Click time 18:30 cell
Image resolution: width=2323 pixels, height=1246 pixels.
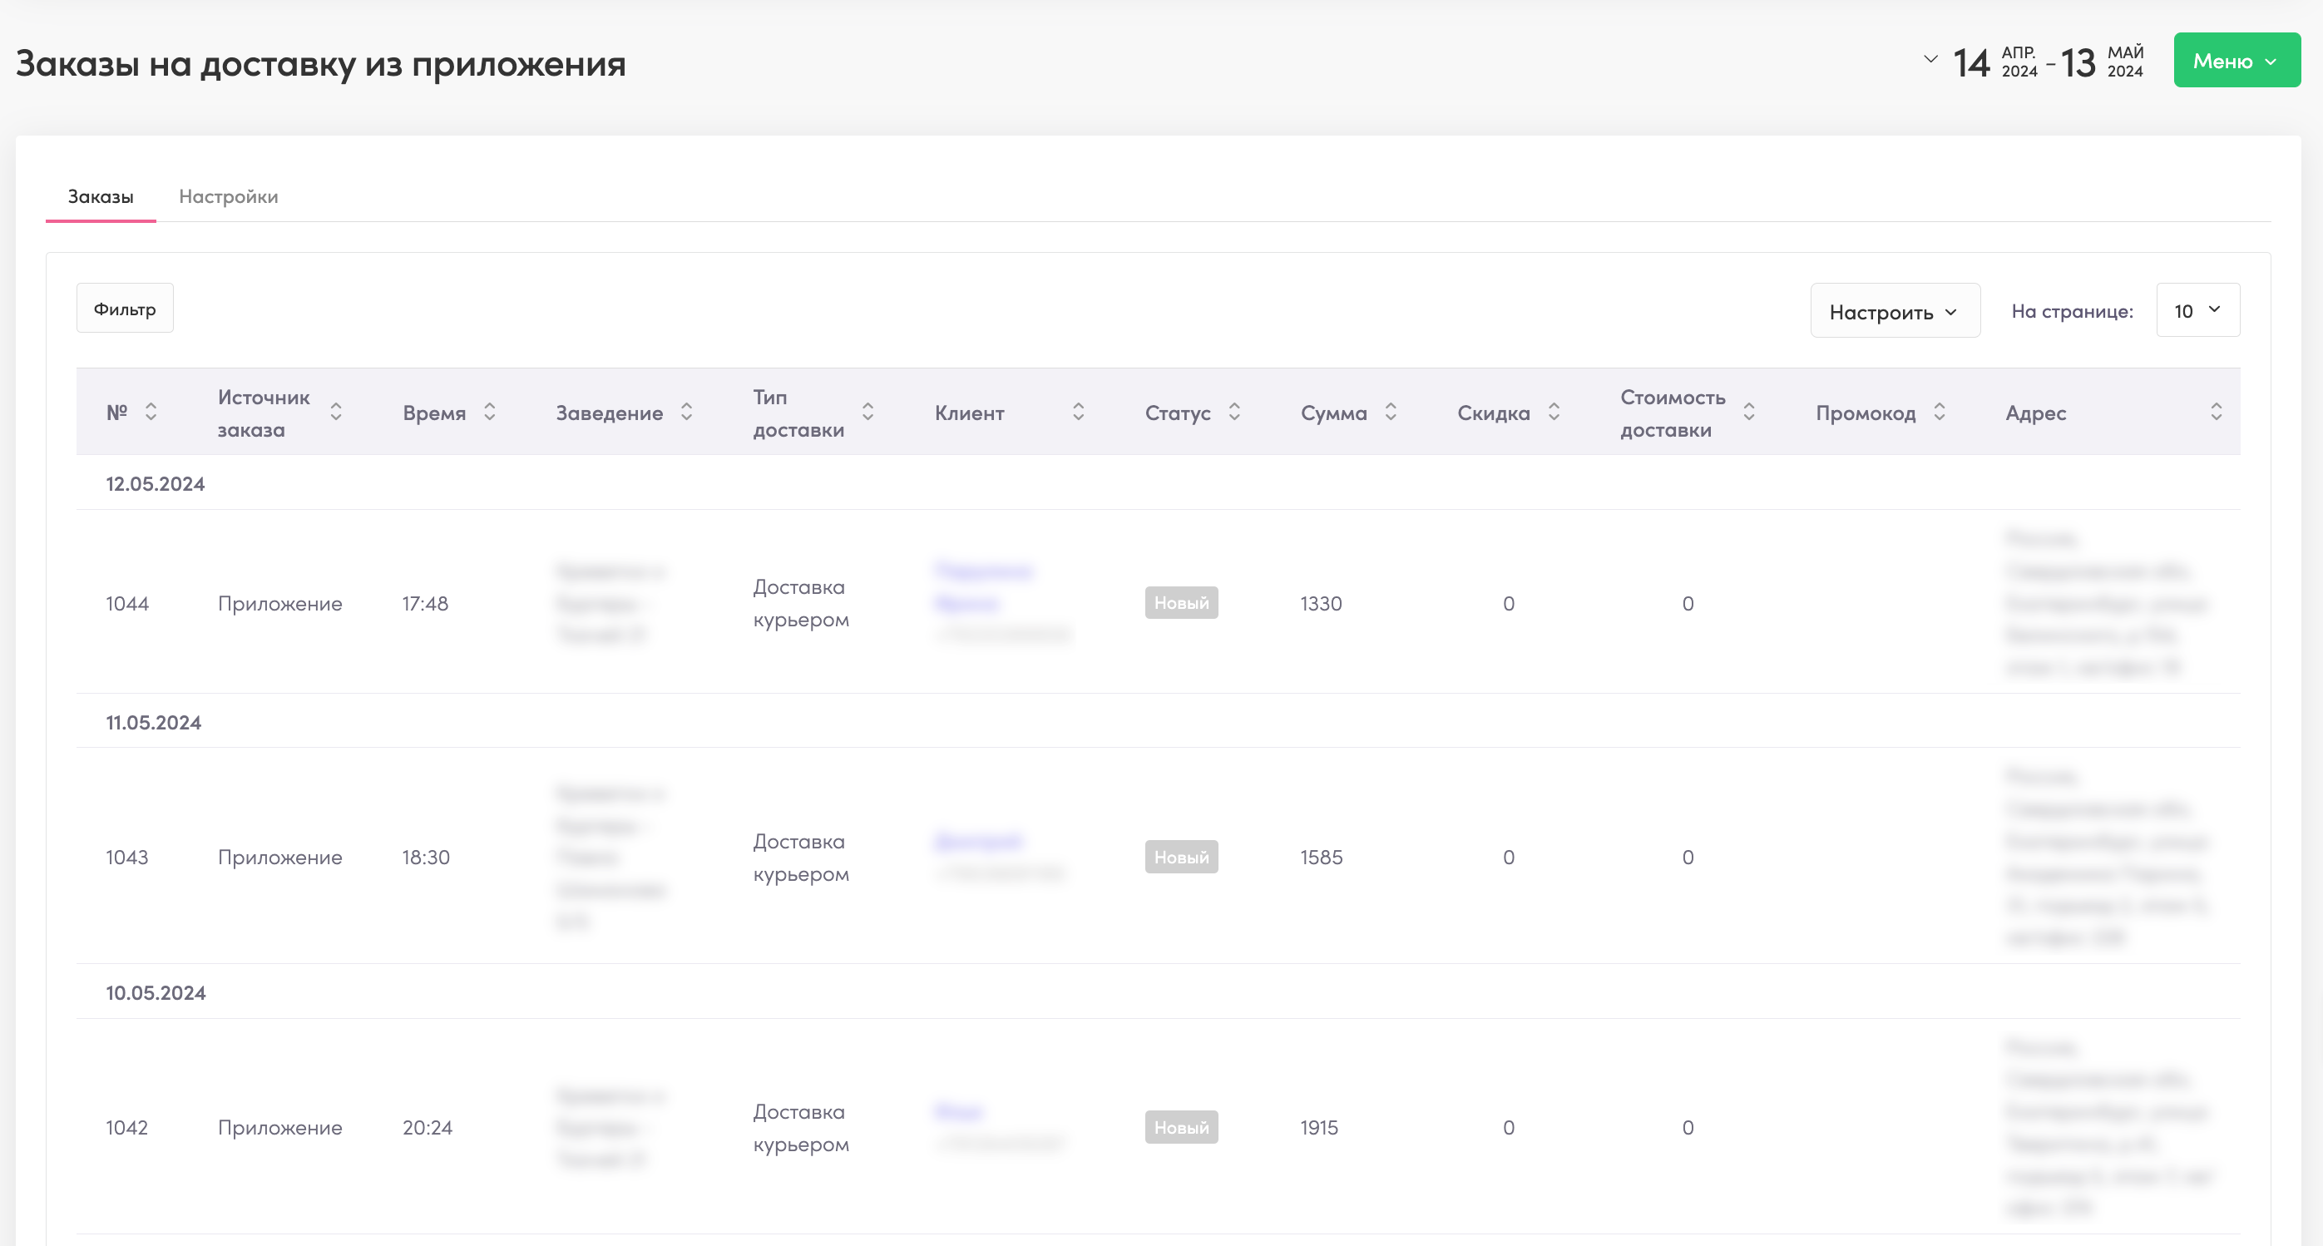[x=427, y=858]
